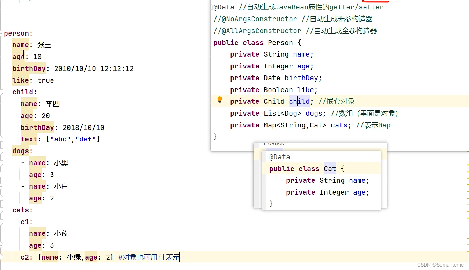The height and width of the screenshot is (270, 469).
Task: Place cursor at end of c2 comment
Action: click(x=180, y=257)
